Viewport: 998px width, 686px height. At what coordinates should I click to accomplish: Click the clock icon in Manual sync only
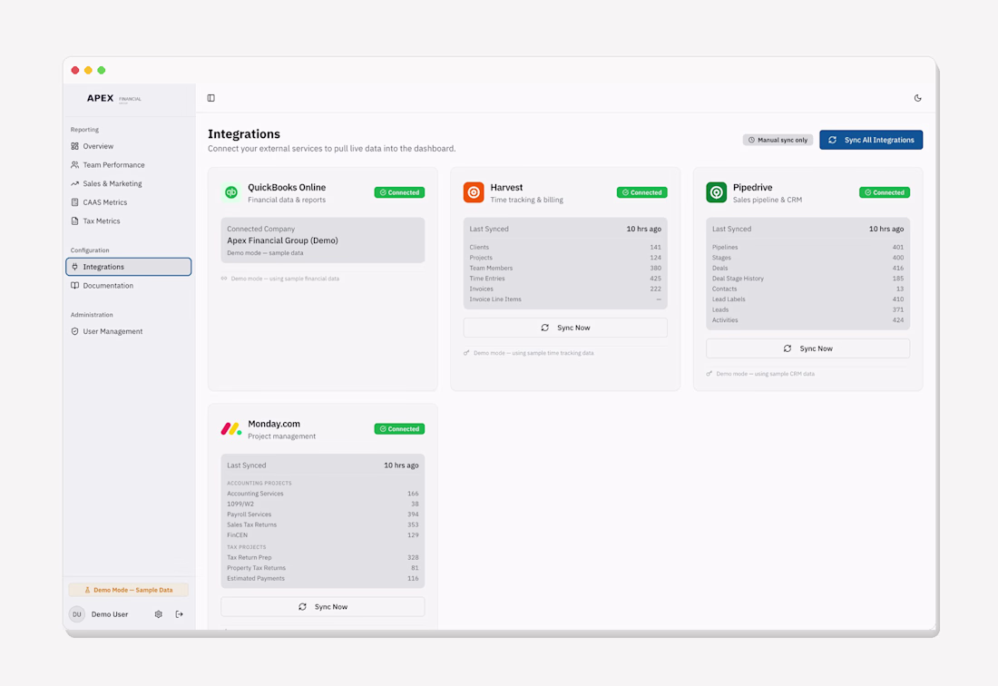[751, 140]
